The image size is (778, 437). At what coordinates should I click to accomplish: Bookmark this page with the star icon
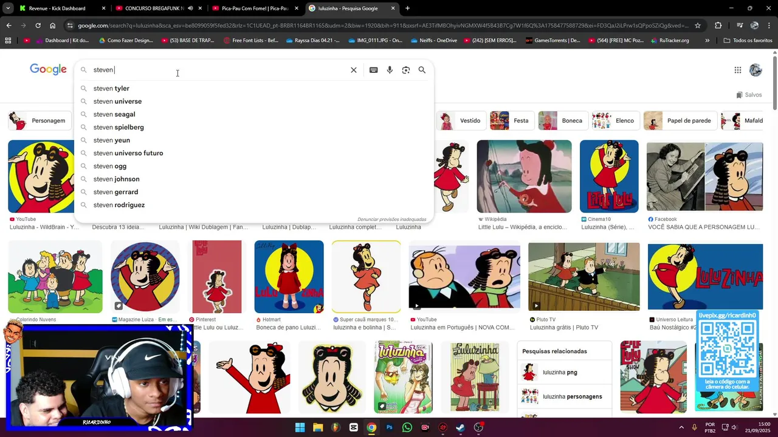click(698, 25)
